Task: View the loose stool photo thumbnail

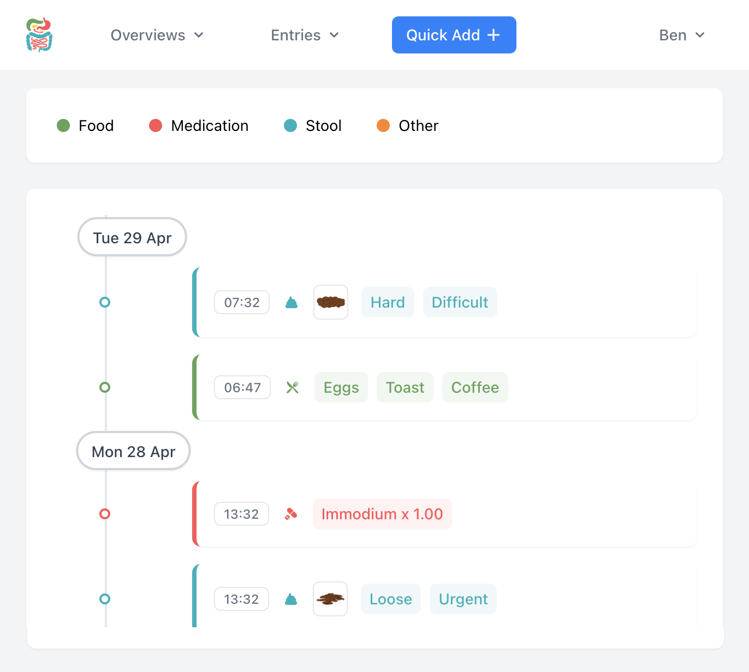Action: [330, 598]
